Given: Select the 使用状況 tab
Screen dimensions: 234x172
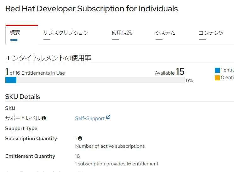Looking at the screenshot, I should pos(122,33).
